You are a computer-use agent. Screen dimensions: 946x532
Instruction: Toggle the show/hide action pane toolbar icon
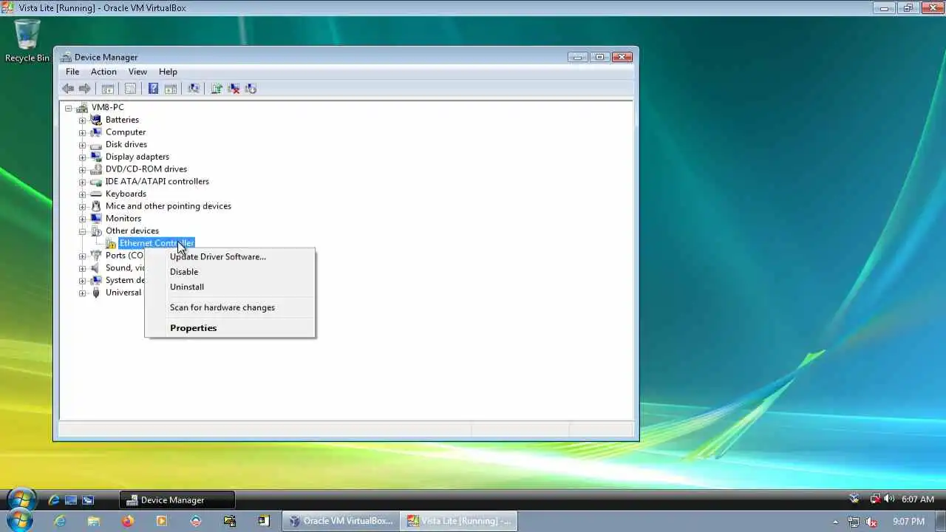(170, 89)
